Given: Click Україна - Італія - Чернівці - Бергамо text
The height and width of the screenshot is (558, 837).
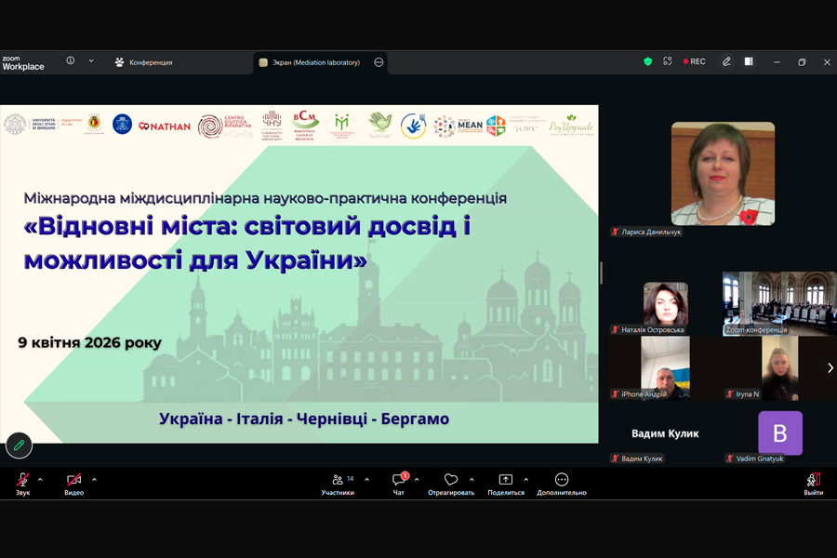Looking at the screenshot, I should click(304, 418).
